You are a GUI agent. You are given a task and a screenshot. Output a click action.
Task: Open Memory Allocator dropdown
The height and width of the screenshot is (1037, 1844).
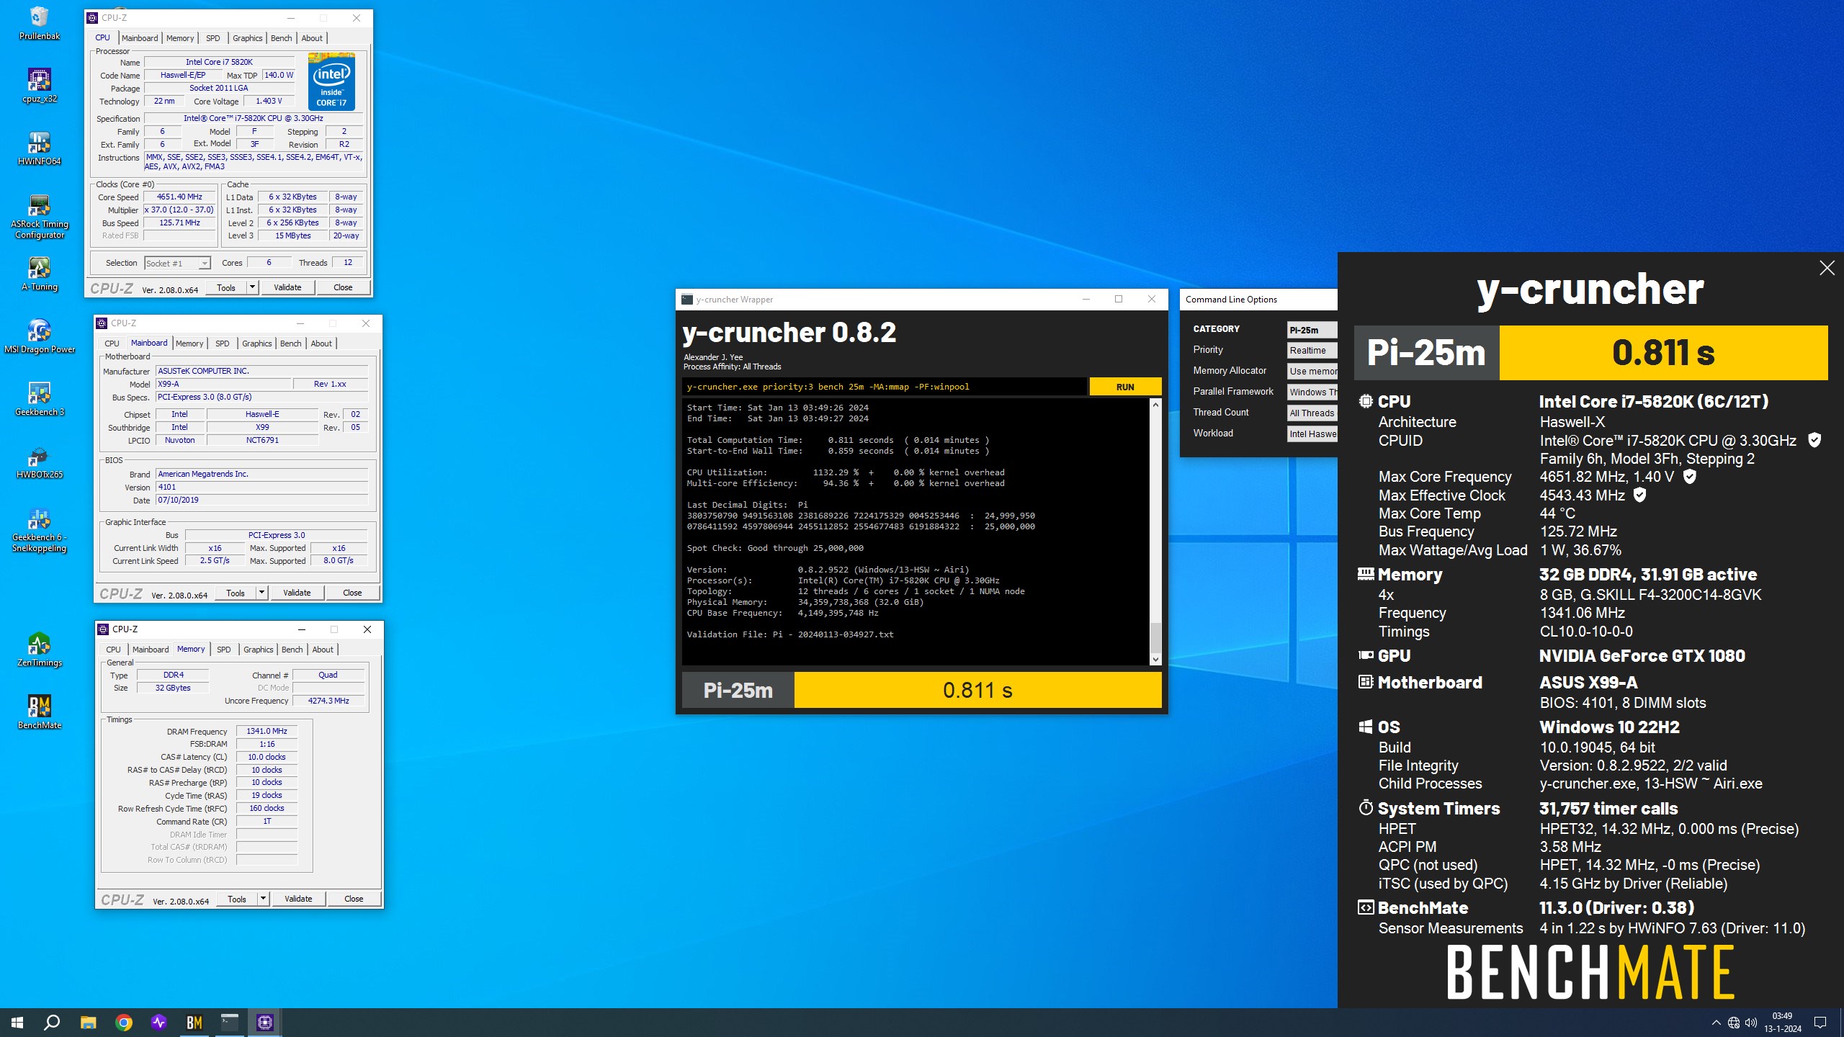click(1312, 372)
